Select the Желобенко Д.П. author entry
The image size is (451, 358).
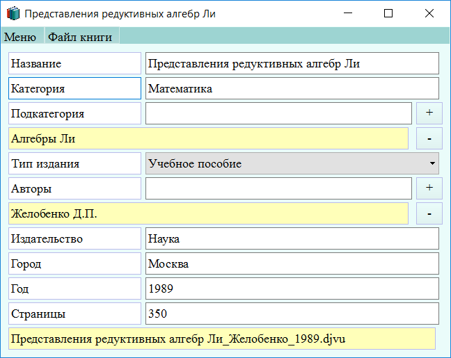pyautogui.click(x=207, y=213)
